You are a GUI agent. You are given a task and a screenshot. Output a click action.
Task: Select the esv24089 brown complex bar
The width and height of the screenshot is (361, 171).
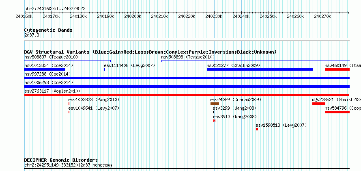(x=215, y=104)
